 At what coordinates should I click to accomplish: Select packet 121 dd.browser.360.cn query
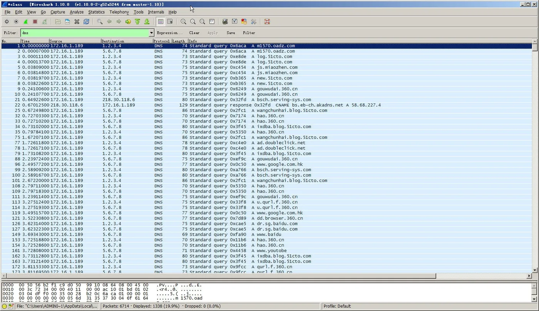point(266,218)
